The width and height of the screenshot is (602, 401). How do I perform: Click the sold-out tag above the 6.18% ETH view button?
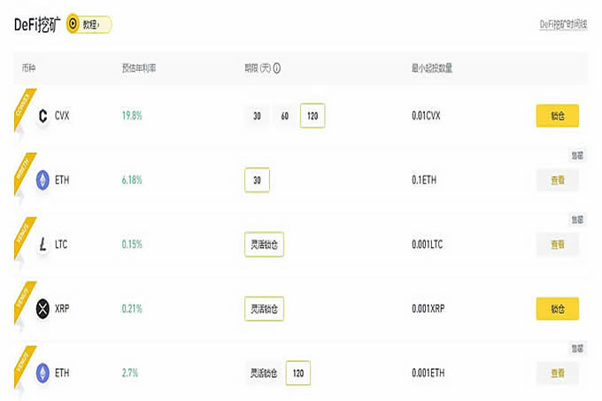pyautogui.click(x=577, y=156)
